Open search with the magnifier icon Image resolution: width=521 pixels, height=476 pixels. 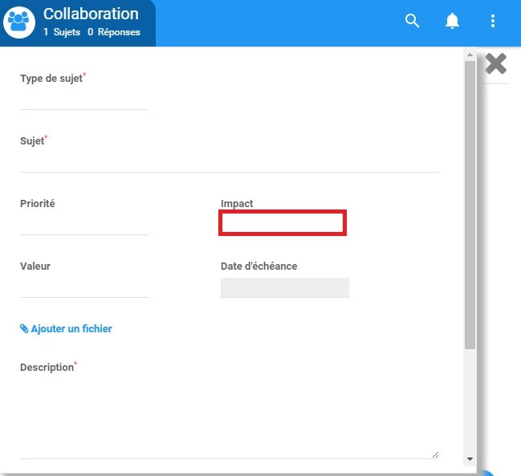413,22
